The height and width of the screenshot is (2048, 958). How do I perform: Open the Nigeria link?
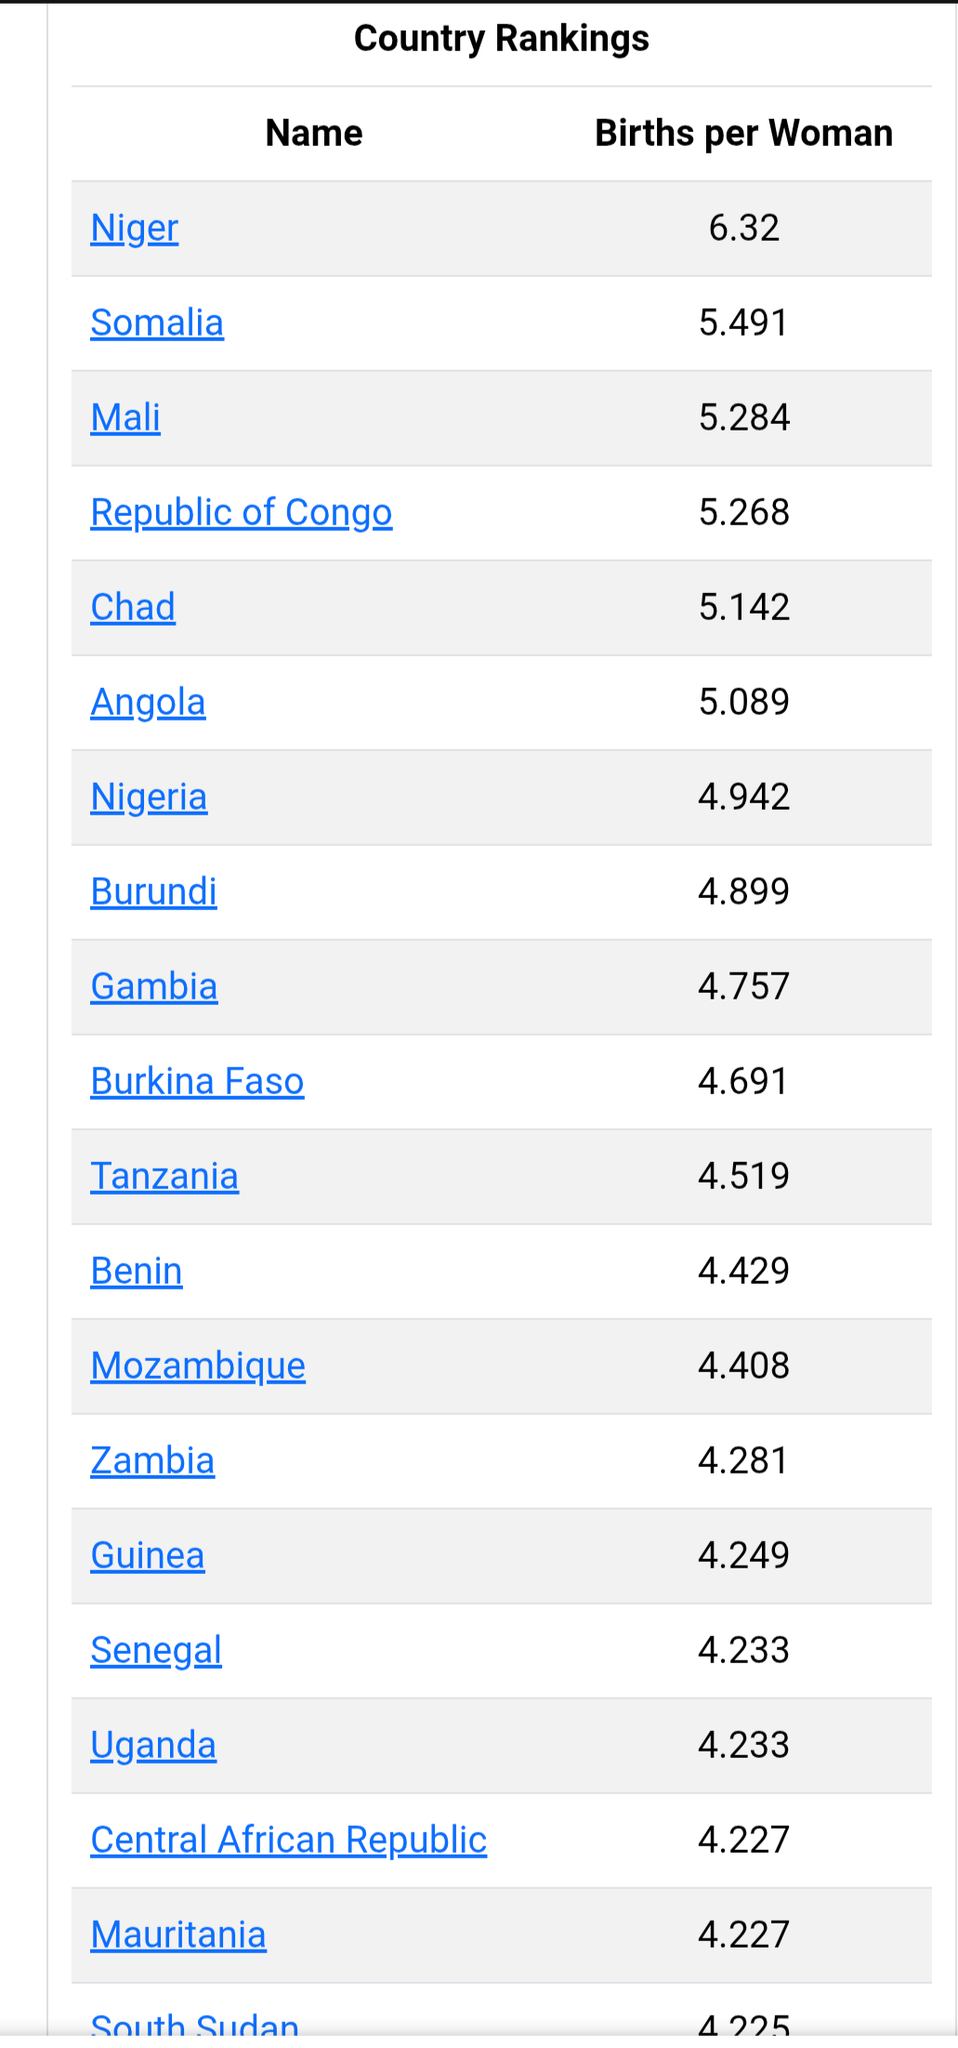(x=149, y=798)
